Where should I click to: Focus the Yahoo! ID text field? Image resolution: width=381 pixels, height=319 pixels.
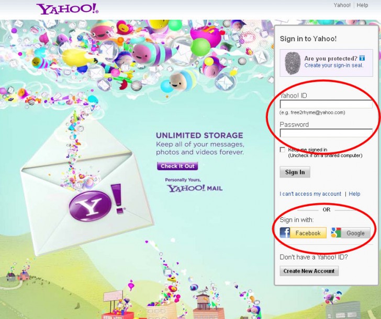[x=326, y=104]
